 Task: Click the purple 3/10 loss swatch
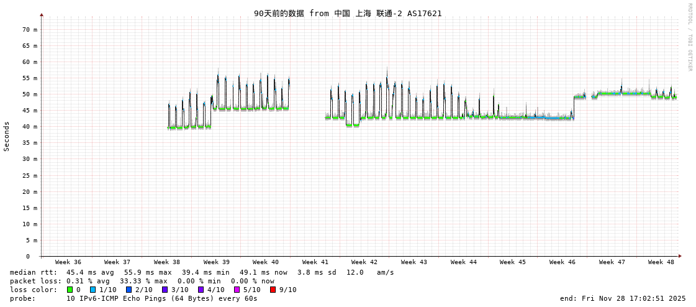(165, 290)
